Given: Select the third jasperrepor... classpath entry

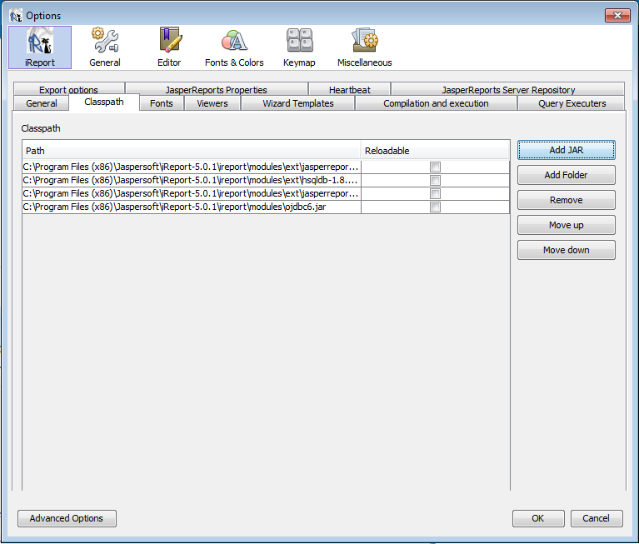Looking at the screenshot, I should tap(192, 193).
